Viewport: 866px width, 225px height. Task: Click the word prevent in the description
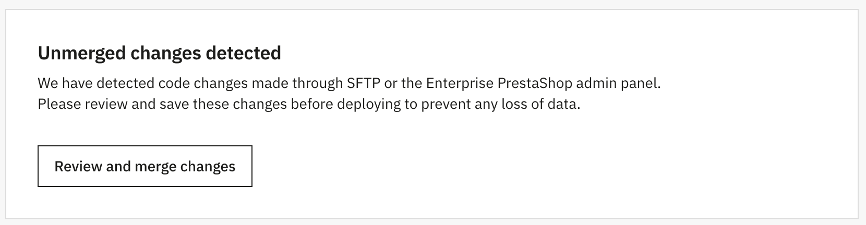[446, 104]
